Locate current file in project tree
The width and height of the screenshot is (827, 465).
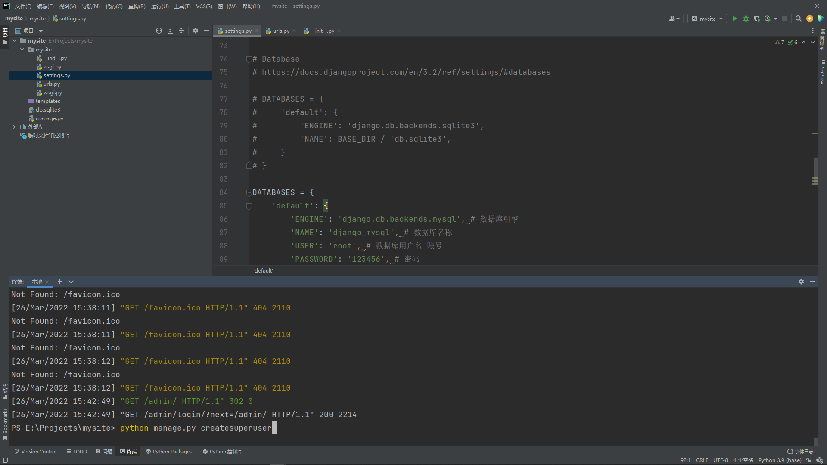pos(159,31)
